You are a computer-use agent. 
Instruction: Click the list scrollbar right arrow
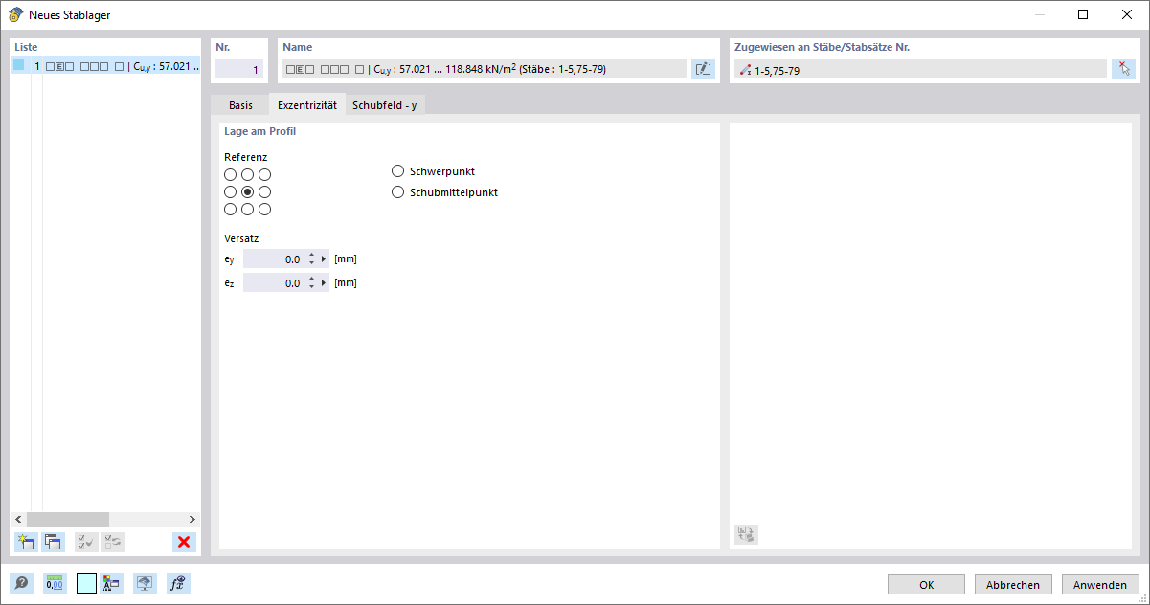tap(192, 519)
